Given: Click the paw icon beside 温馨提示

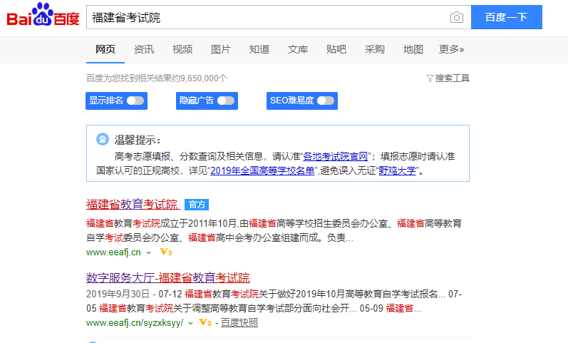Looking at the screenshot, I should (103, 139).
